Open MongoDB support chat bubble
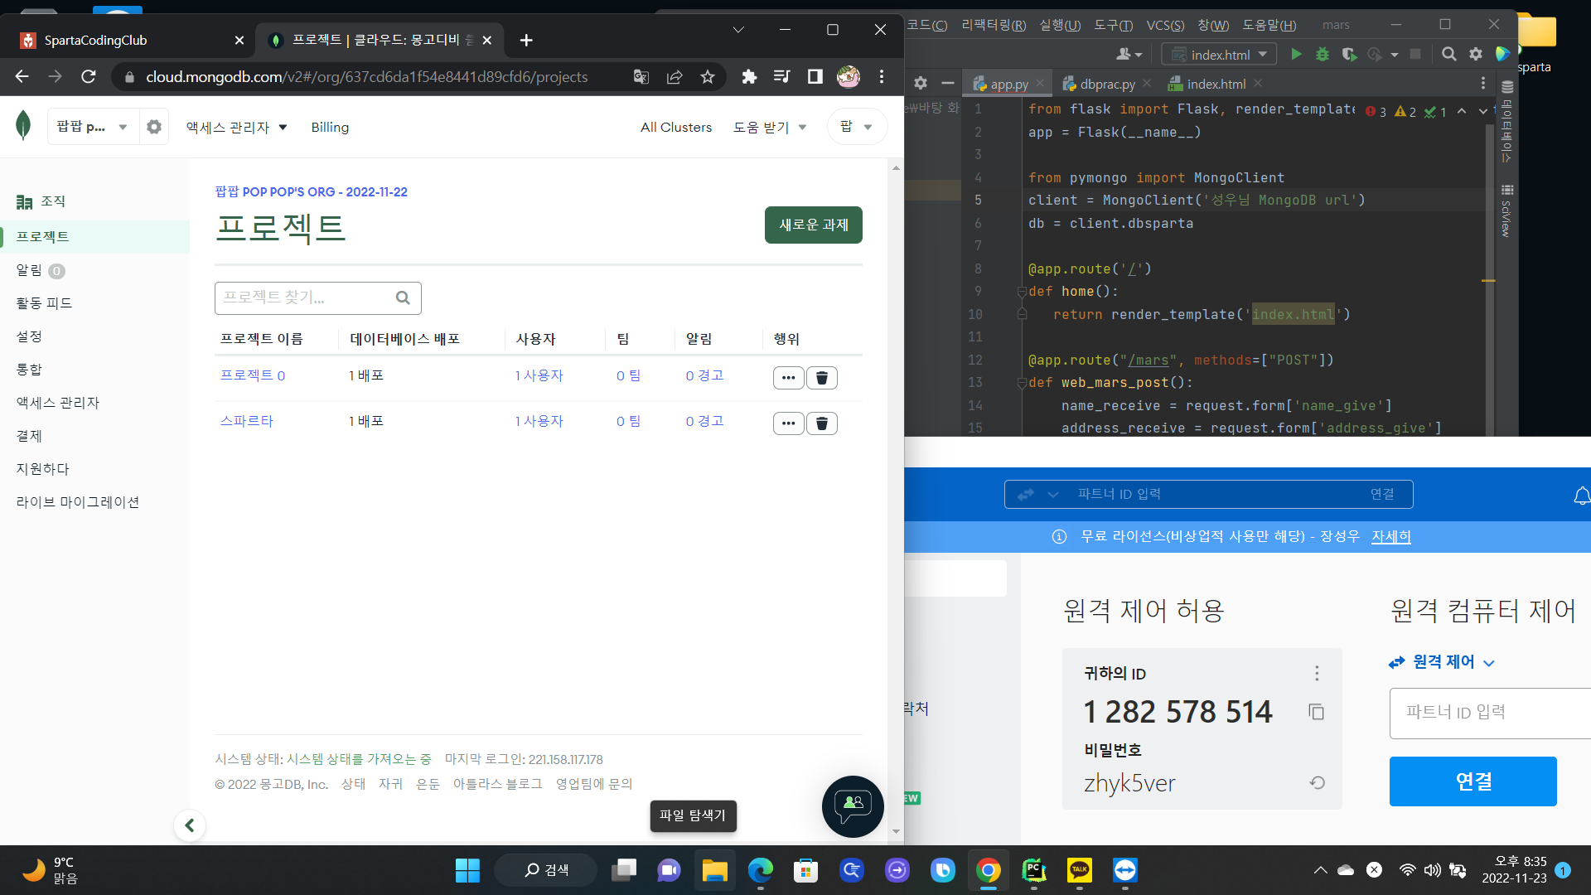 853,805
